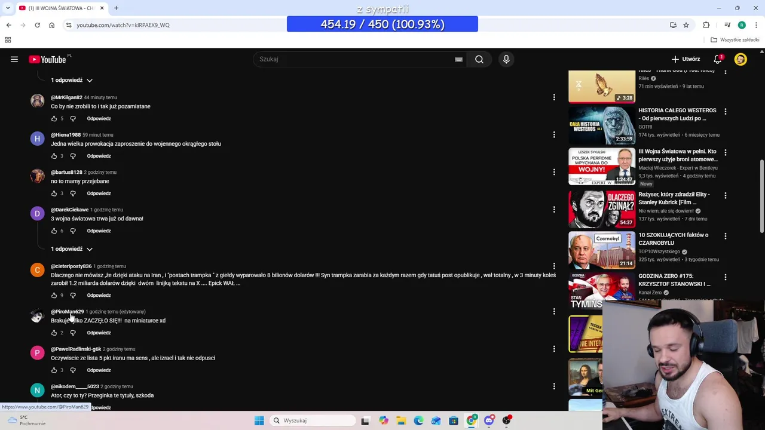Open Chrome extensions puzzle icon

[x=706, y=25]
